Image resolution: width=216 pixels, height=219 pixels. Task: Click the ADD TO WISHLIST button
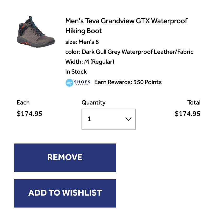click(x=65, y=193)
